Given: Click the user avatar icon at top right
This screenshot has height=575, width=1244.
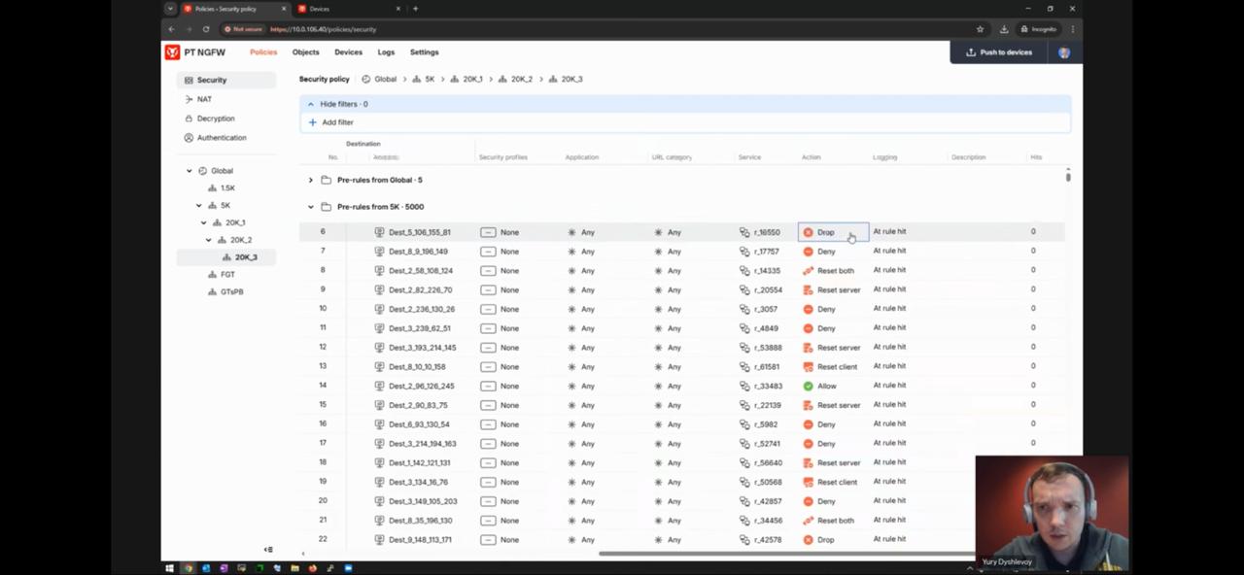Looking at the screenshot, I should coord(1064,52).
